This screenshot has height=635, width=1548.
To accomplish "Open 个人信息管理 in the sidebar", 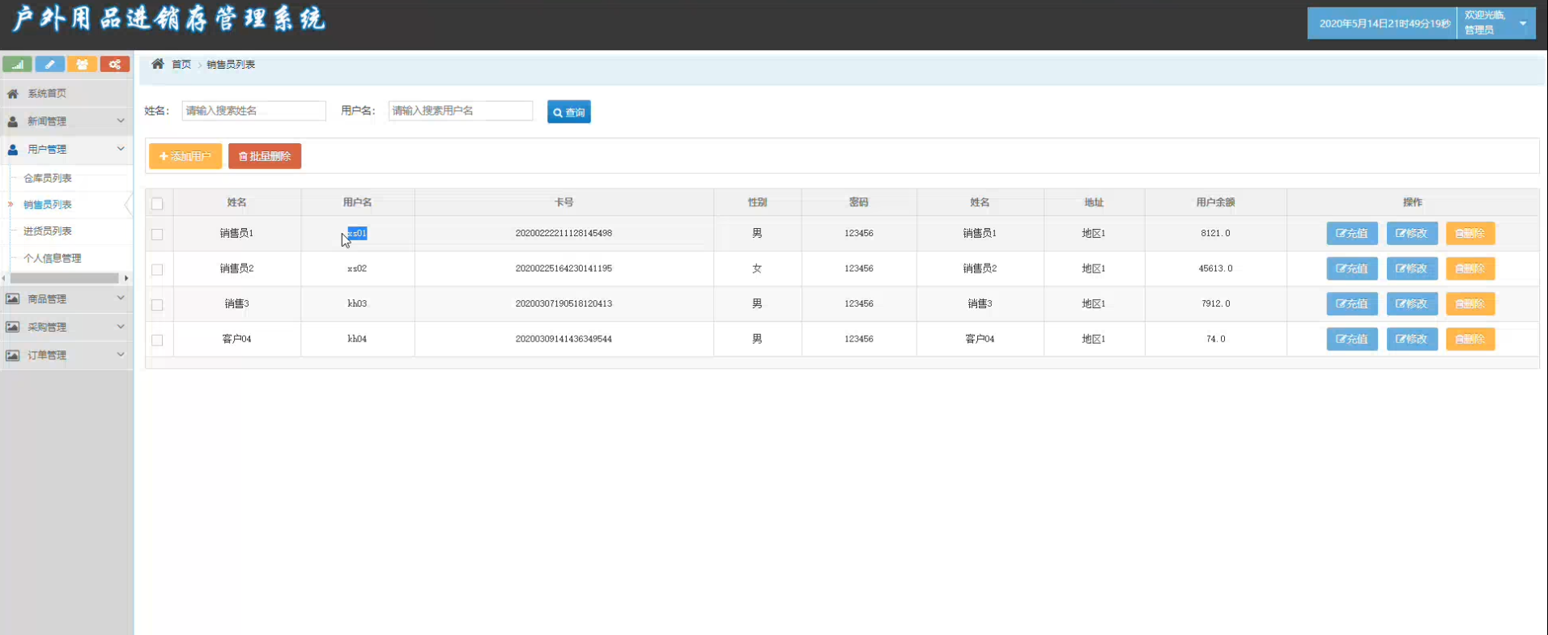I will pos(53,258).
